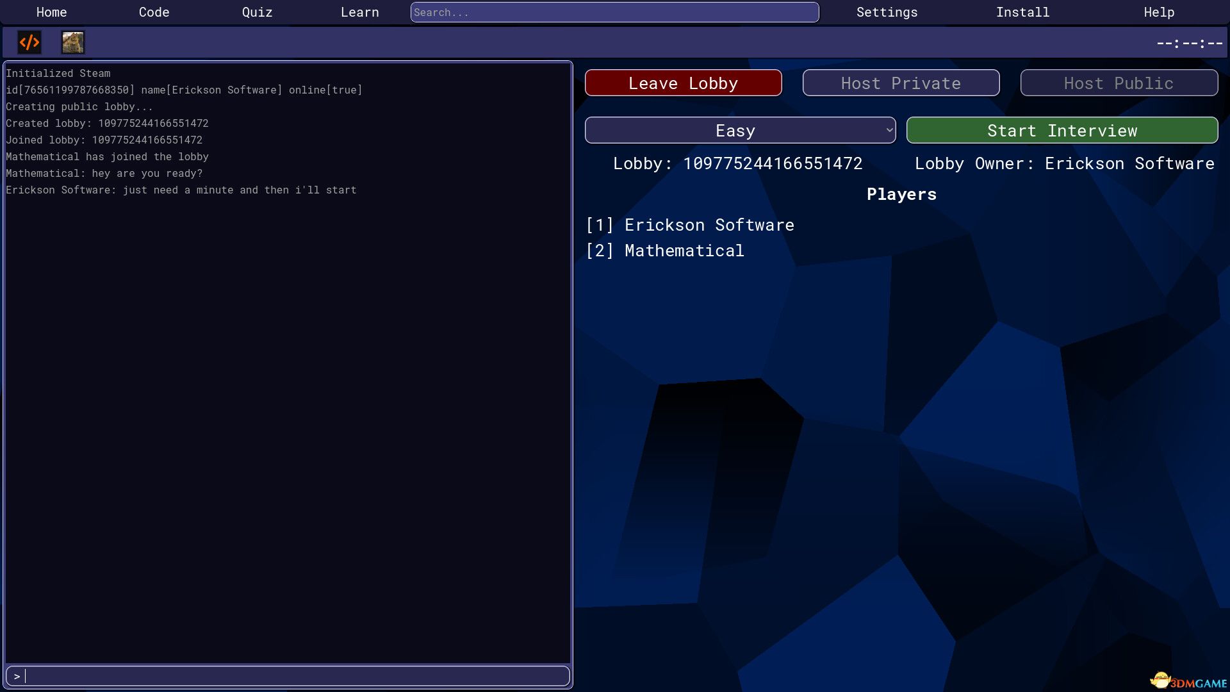
Task: Open the Help menu
Action: coord(1159,12)
